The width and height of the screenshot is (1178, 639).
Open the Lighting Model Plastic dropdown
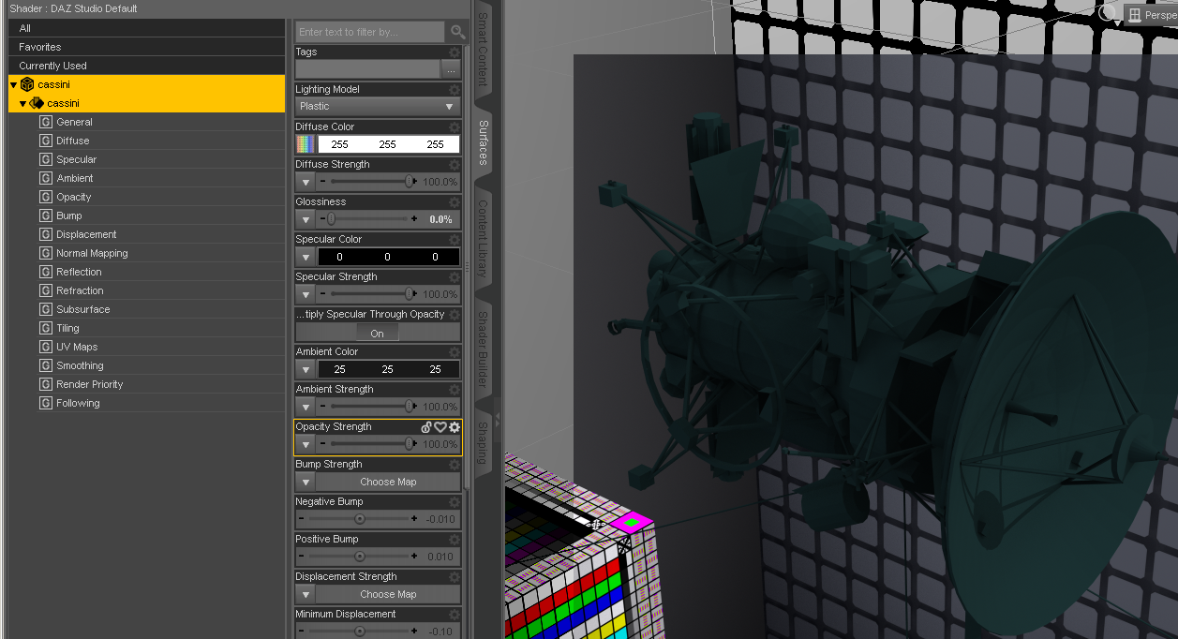(377, 107)
